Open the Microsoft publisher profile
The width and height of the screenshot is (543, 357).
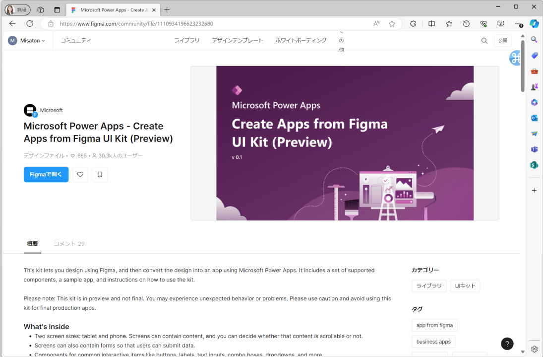pos(43,110)
